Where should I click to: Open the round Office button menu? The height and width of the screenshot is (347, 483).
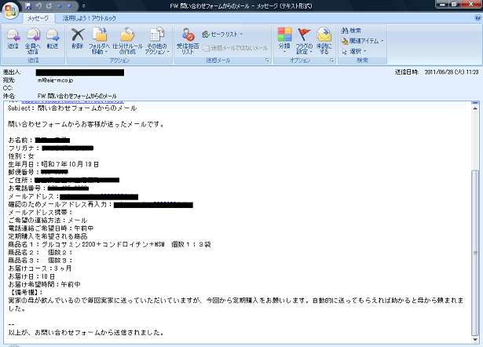tap(9, 8)
